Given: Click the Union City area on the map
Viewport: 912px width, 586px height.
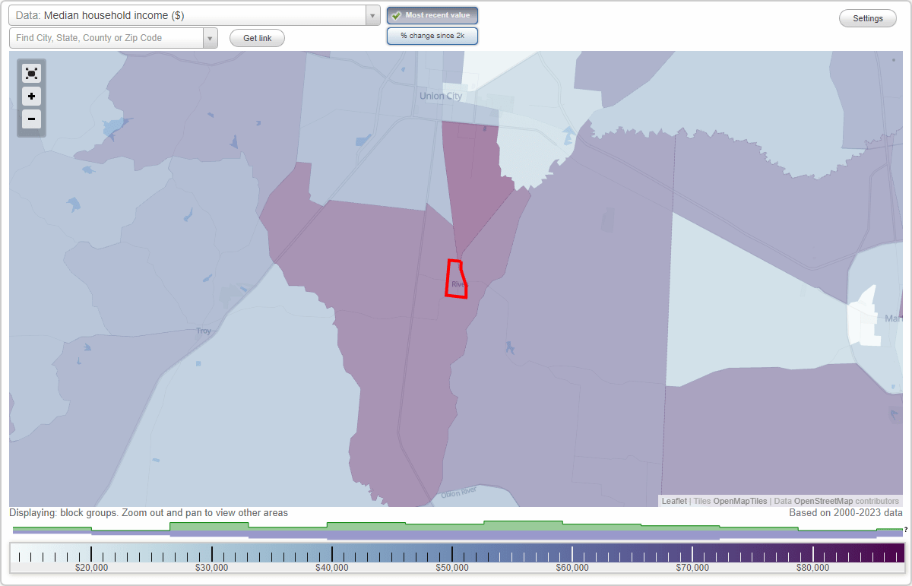Looking at the screenshot, I should click(439, 96).
